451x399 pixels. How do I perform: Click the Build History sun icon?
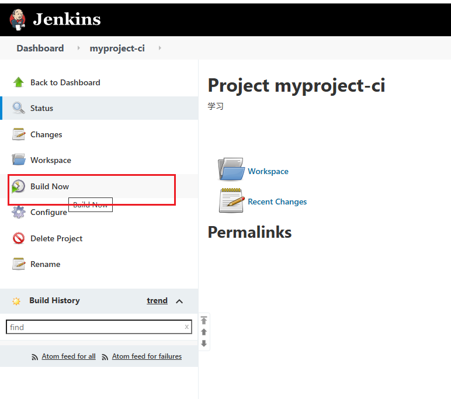16,301
